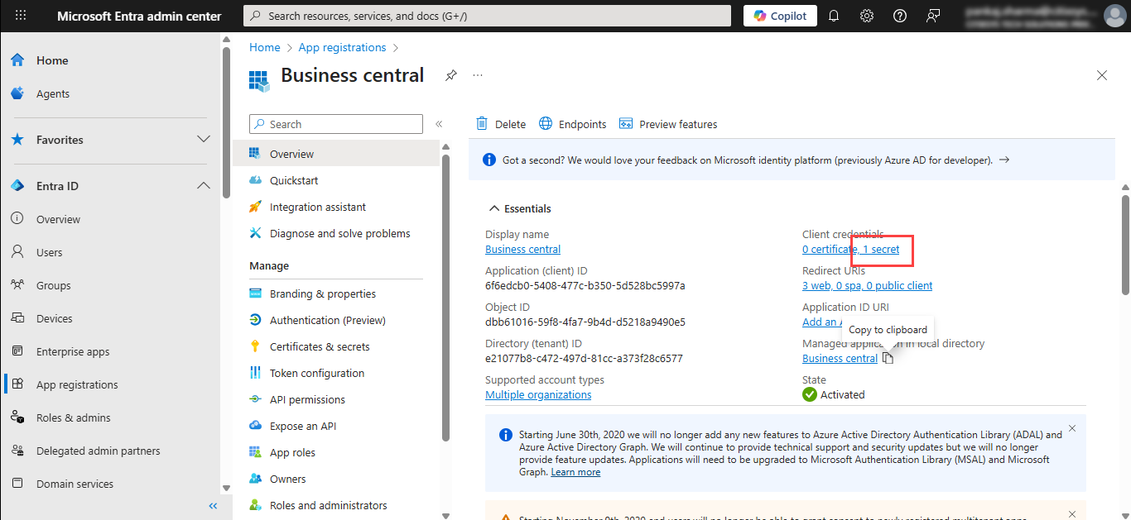Open the Multiple organizations link
The height and width of the screenshot is (520, 1131).
coord(538,394)
